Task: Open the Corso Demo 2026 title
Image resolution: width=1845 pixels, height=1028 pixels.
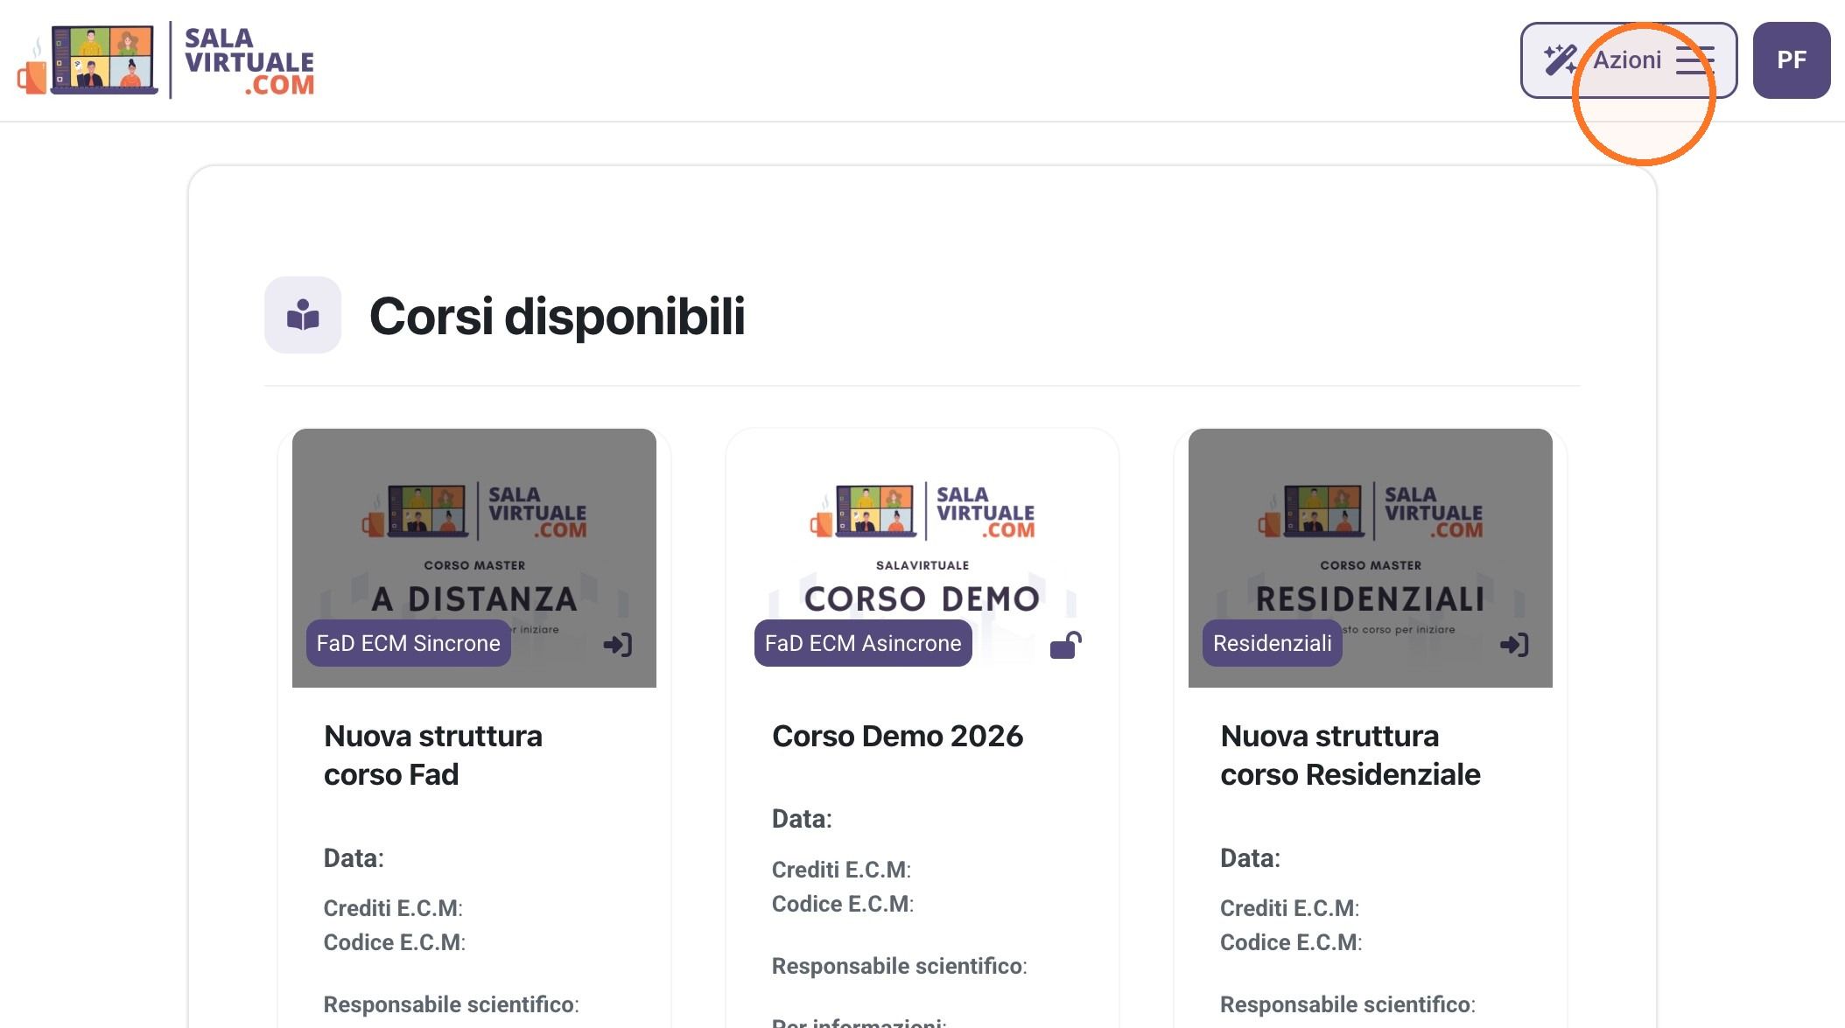Action: pyautogui.click(x=897, y=736)
